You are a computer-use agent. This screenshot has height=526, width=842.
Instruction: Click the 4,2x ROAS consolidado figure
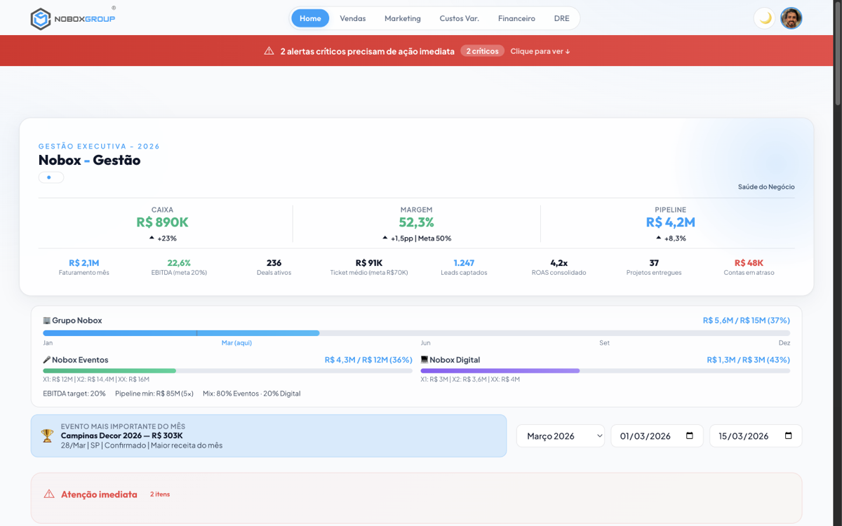coord(559,263)
